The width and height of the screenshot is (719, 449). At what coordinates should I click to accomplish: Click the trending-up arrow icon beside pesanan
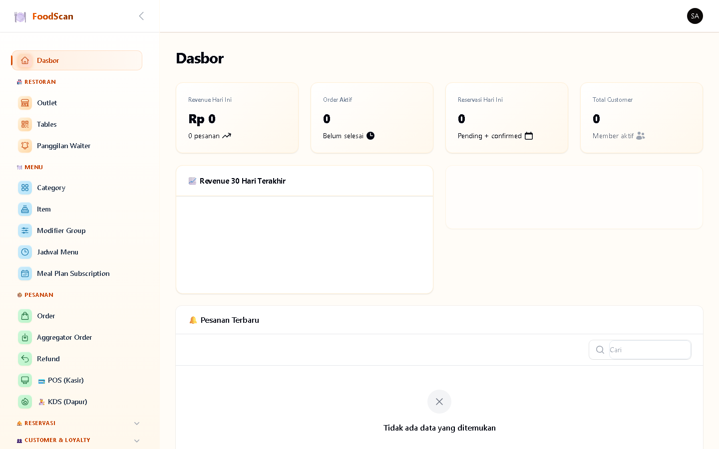pyautogui.click(x=227, y=136)
